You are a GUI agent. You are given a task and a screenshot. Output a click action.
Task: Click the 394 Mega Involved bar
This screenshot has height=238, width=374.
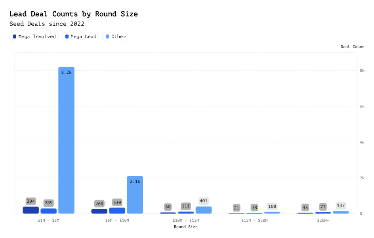point(31,210)
